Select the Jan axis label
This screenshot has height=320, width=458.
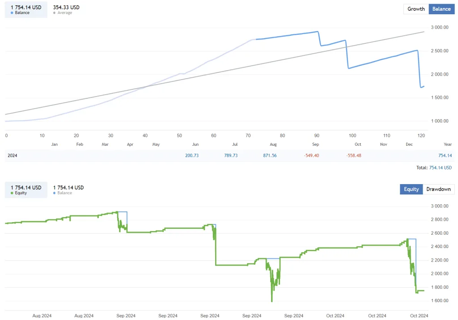click(54, 144)
